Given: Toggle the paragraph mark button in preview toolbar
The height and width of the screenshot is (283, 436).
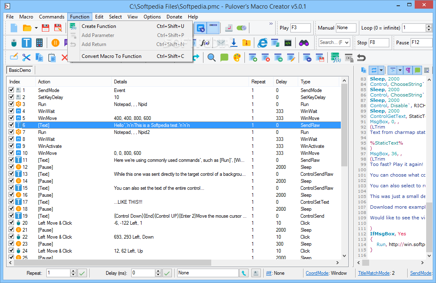Looking at the screenshot, I should pos(408,70).
